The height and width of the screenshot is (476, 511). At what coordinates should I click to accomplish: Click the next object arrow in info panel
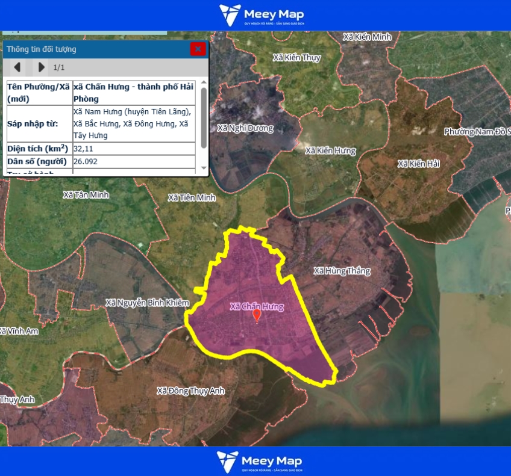tap(41, 67)
